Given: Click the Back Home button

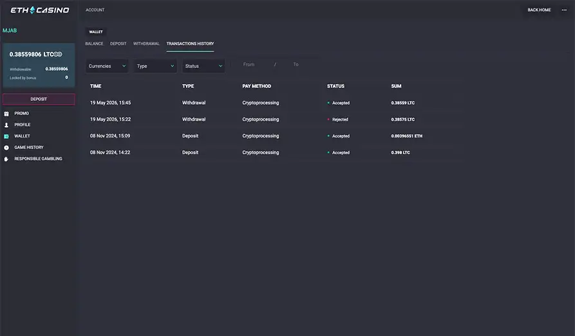Looking at the screenshot, I should 539,10.
